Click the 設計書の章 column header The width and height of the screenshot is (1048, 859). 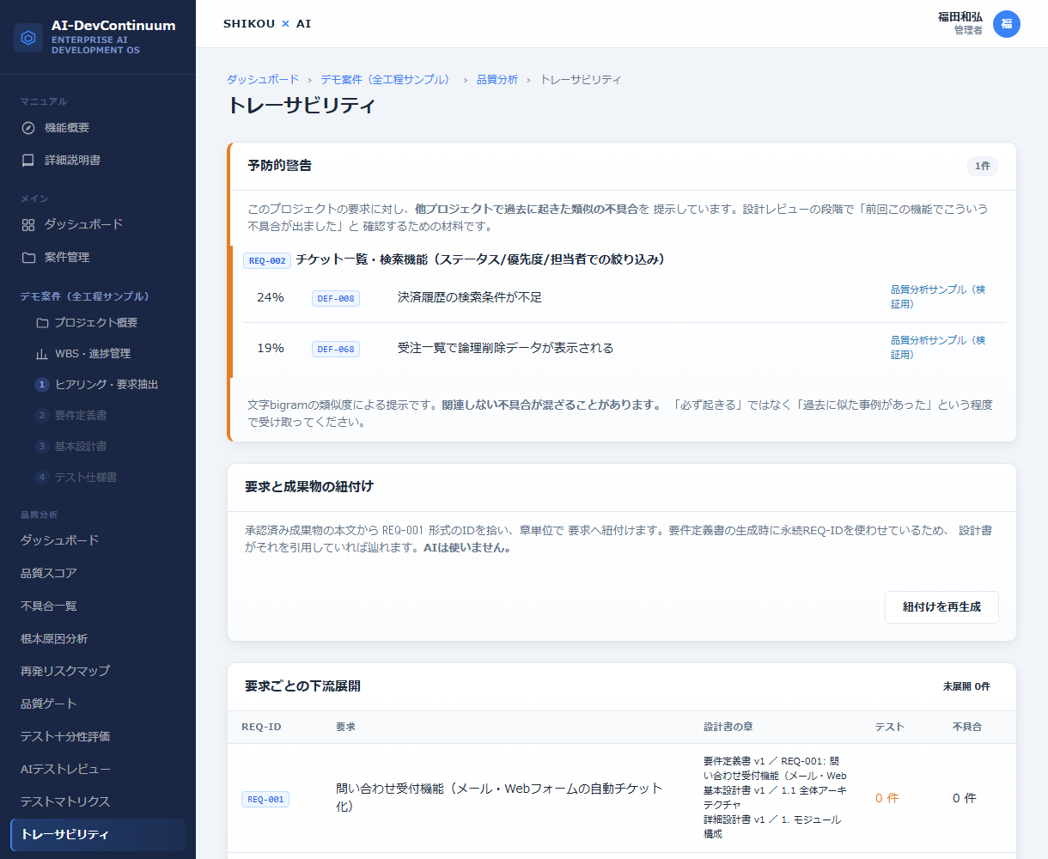(728, 727)
